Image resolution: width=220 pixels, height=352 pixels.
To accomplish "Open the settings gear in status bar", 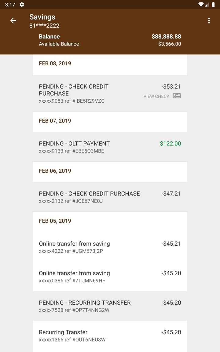I will 22,5.
